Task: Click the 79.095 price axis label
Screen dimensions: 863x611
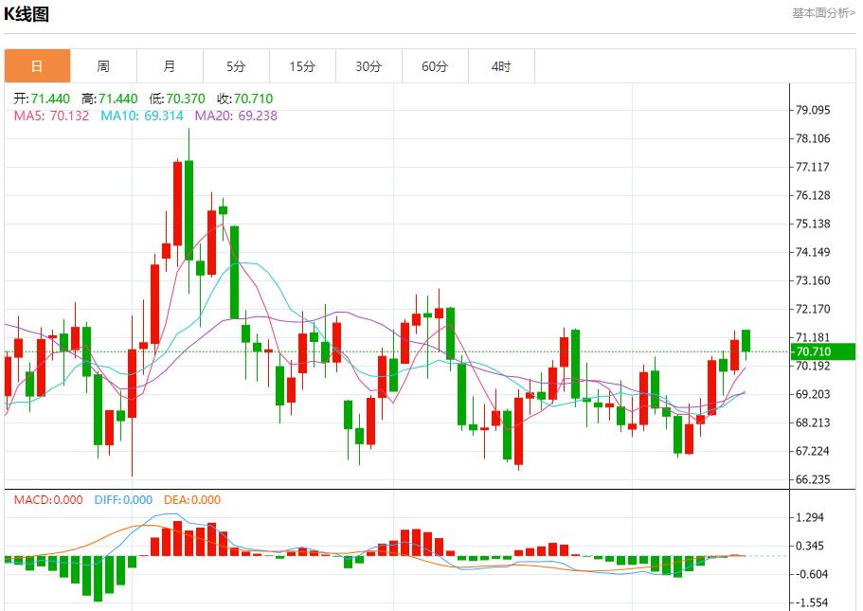Action: tap(814, 110)
